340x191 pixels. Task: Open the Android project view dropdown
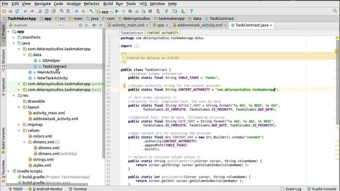[x=35, y=25]
